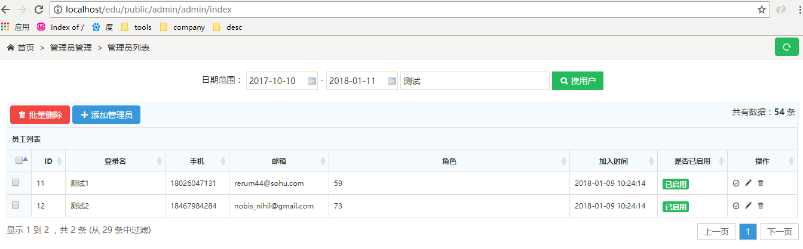Toggle the select-all checkbox in the table header

[19, 160]
